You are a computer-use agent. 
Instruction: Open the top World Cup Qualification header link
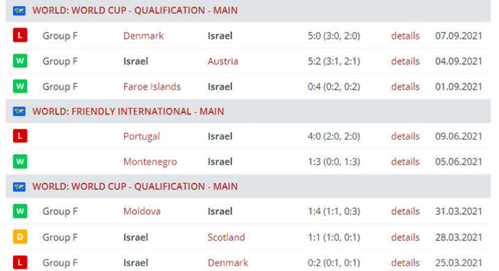pos(135,10)
